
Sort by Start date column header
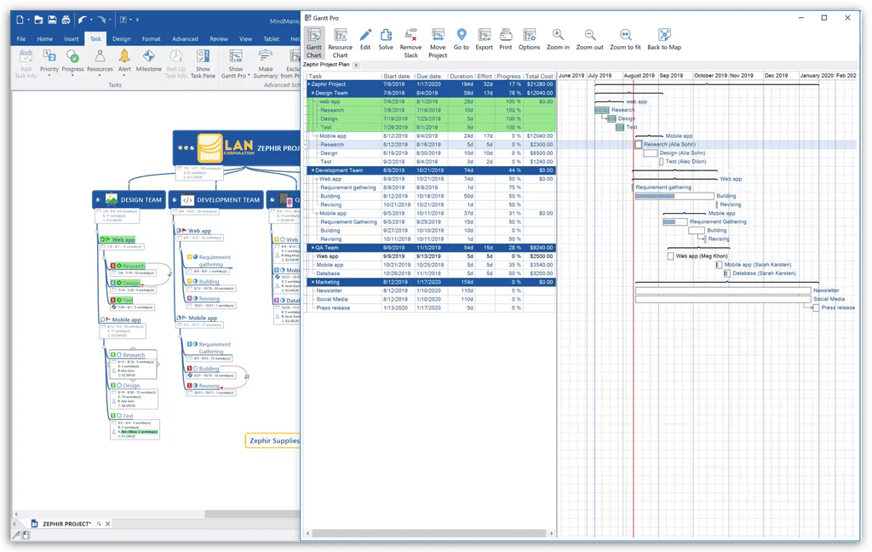tap(397, 76)
